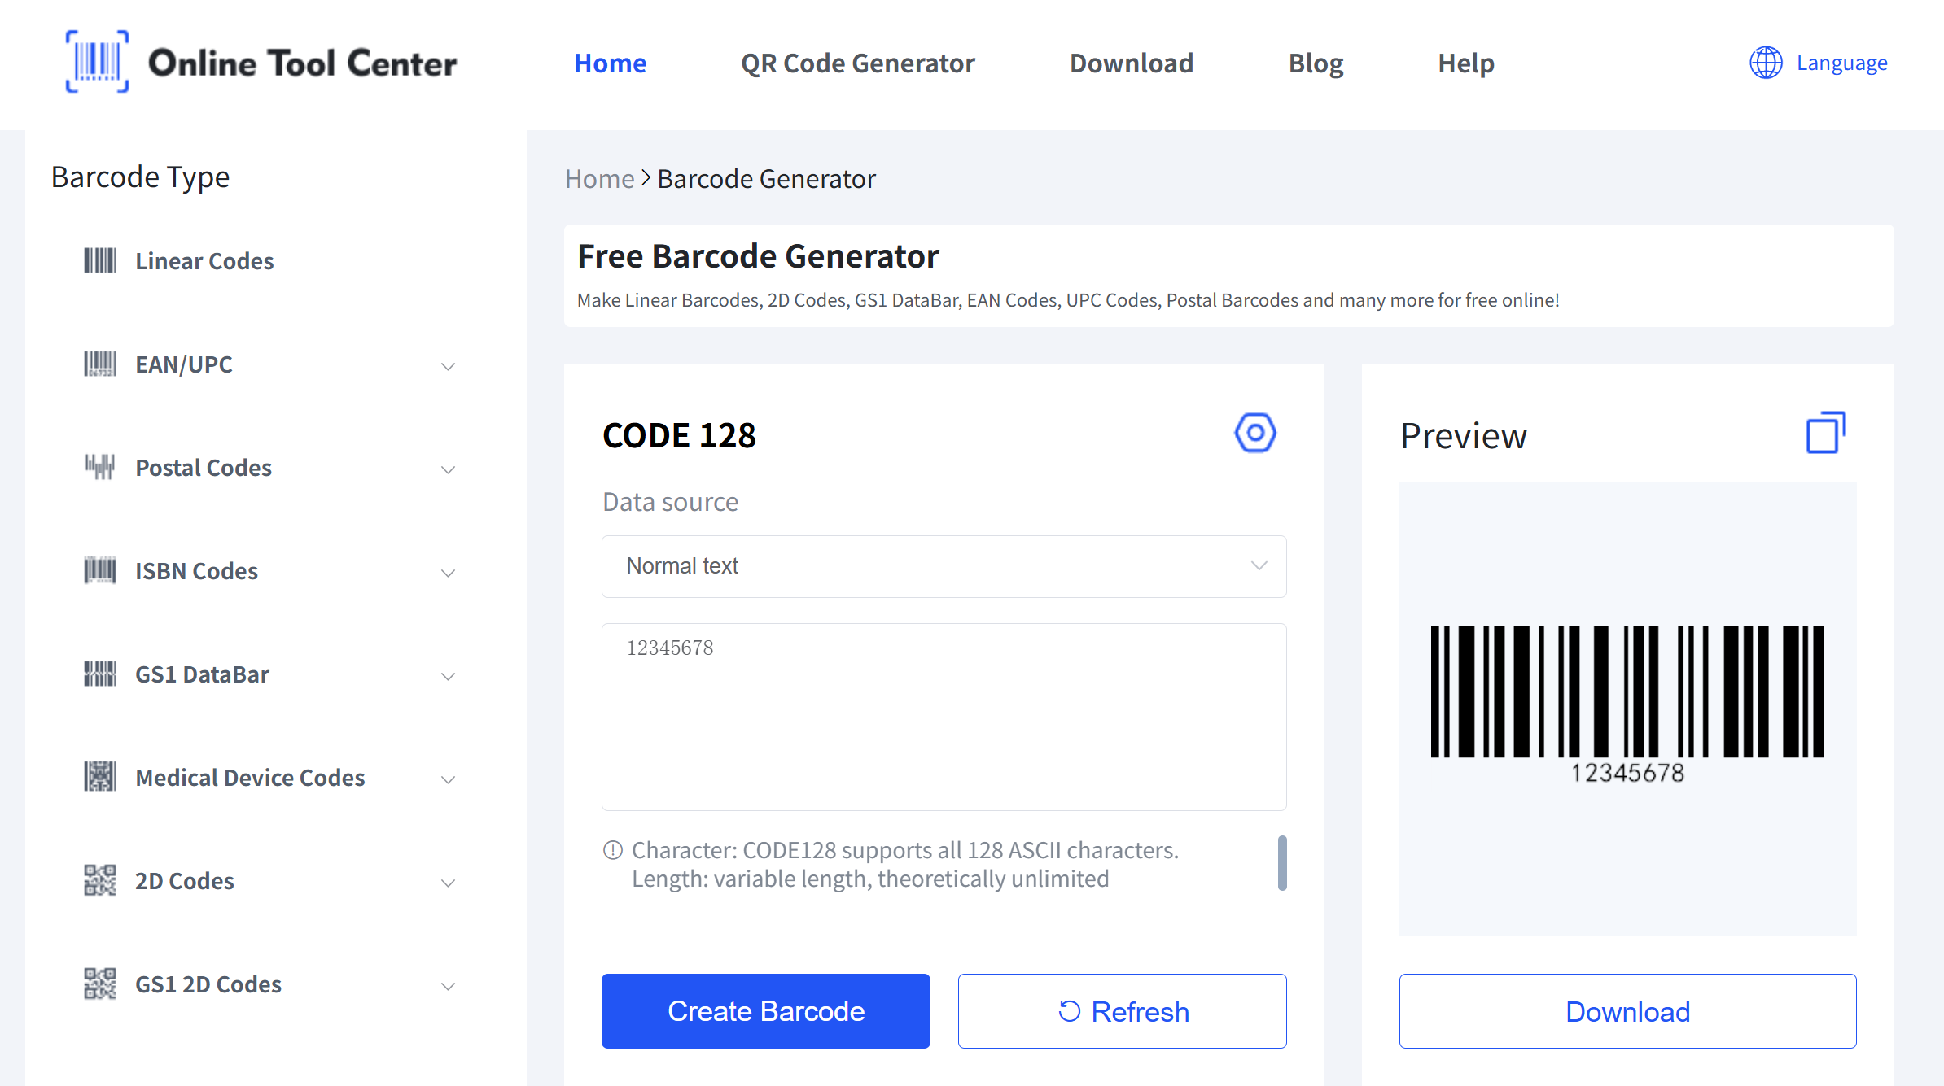1944x1086 pixels.
Task: Click into the barcode data text field
Action: point(944,717)
